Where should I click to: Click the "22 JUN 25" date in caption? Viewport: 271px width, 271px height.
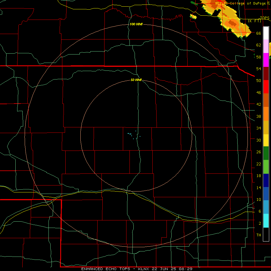164,269
